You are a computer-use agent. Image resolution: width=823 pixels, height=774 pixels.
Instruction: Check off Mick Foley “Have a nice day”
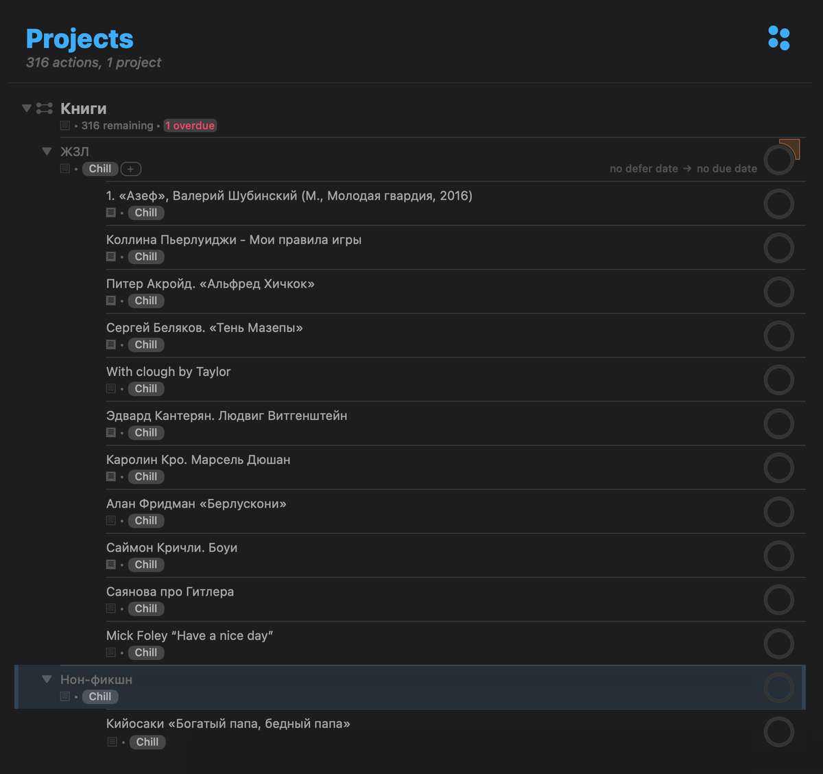[779, 644]
